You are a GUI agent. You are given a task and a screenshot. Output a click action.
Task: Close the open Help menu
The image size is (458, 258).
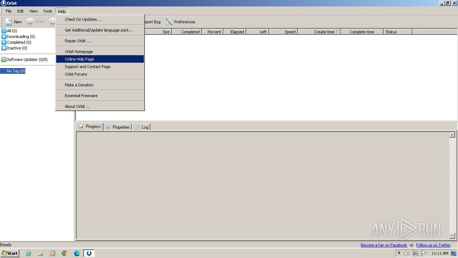pyautogui.click(x=62, y=11)
